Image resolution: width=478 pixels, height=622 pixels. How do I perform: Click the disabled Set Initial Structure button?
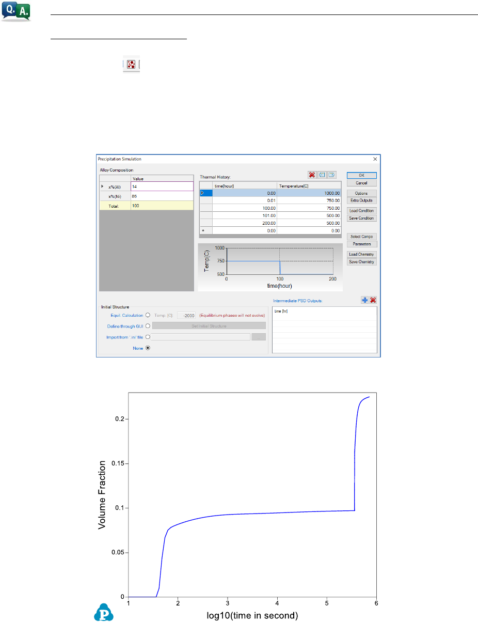(x=209, y=325)
